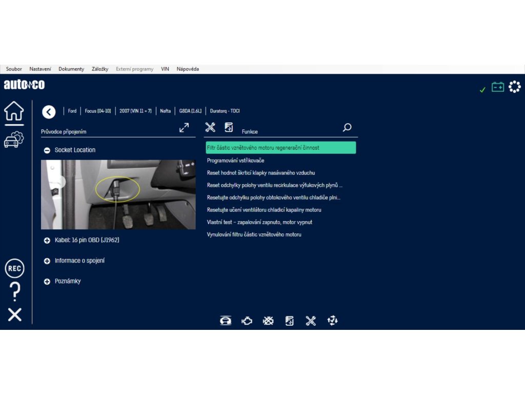Click the battery status icon
This screenshot has width=525, height=394.
tap(498, 87)
